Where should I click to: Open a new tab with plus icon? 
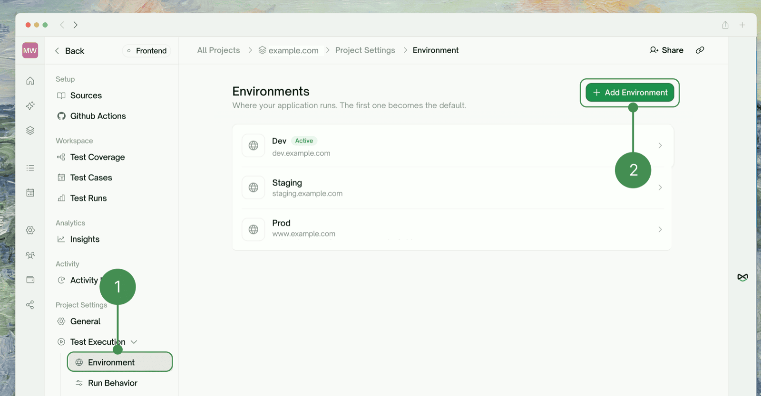(742, 25)
